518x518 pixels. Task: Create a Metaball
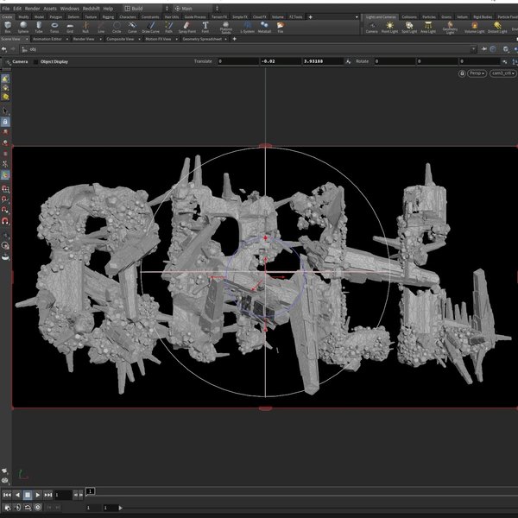coord(264,27)
